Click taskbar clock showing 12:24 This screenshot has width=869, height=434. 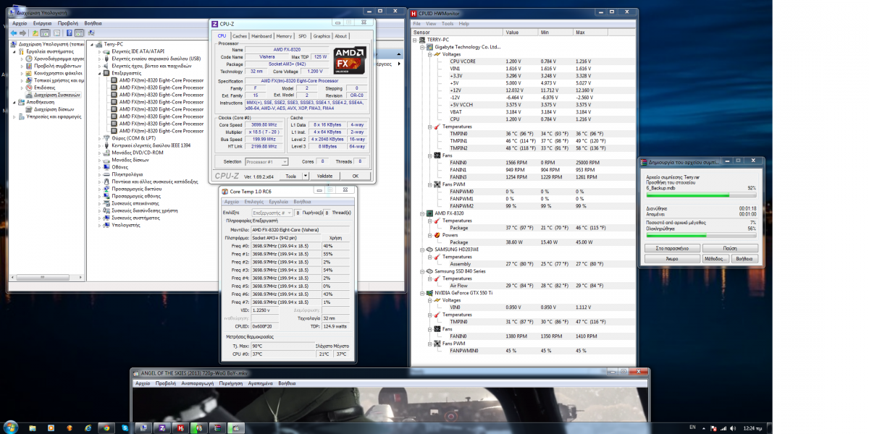pyautogui.click(x=753, y=427)
